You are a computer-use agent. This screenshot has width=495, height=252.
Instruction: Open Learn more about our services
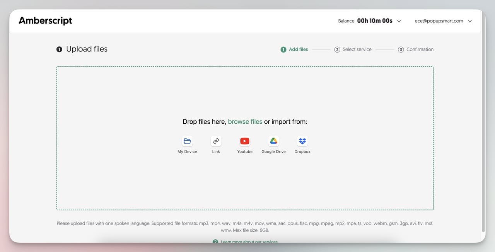[249, 242]
